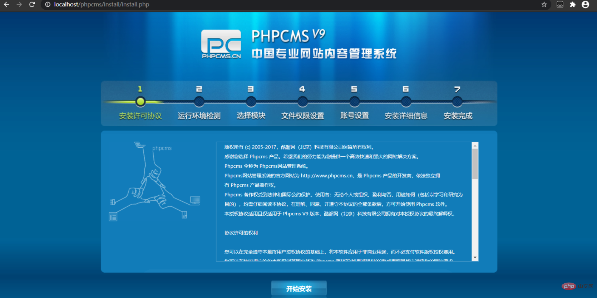Click the 安装完成 step label
This screenshot has width=597, height=298.
point(458,116)
